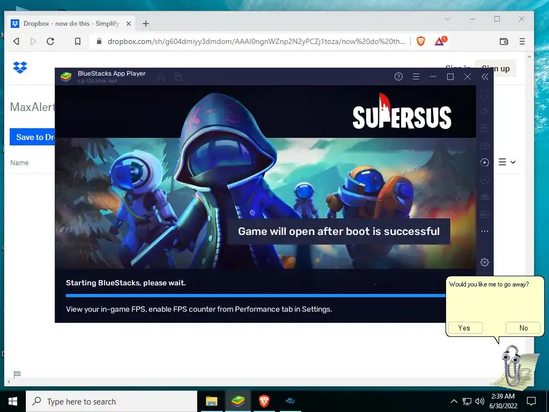Click the system tray volume icon
The height and width of the screenshot is (412, 549).
[480, 401]
